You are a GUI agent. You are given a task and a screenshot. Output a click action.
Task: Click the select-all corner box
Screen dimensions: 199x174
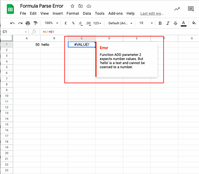point(7,38)
